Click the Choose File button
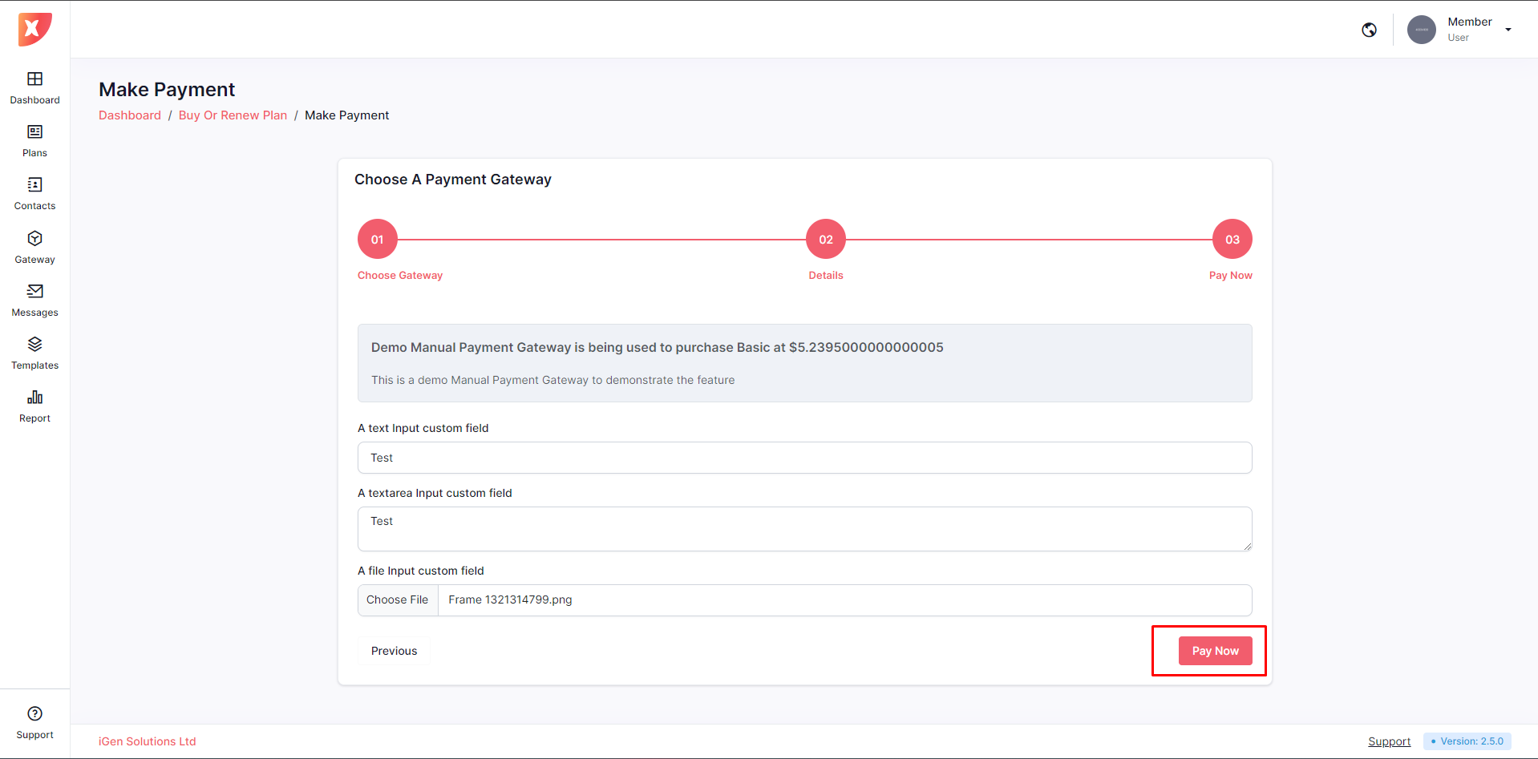Screen dimensions: 1538x759 click(398, 600)
